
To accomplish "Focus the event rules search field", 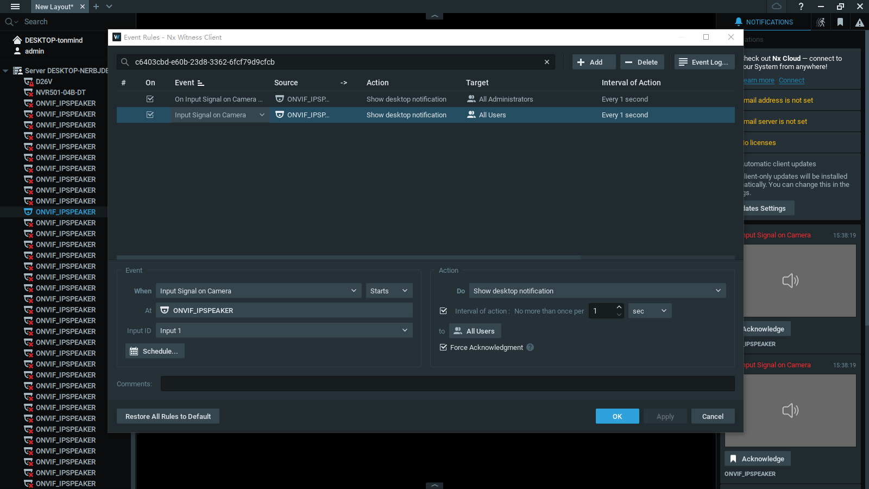I will [x=337, y=62].
